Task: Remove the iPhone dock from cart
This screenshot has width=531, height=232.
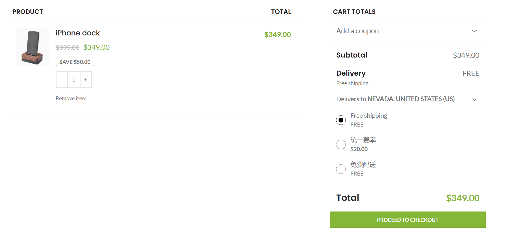Action: click(71, 98)
